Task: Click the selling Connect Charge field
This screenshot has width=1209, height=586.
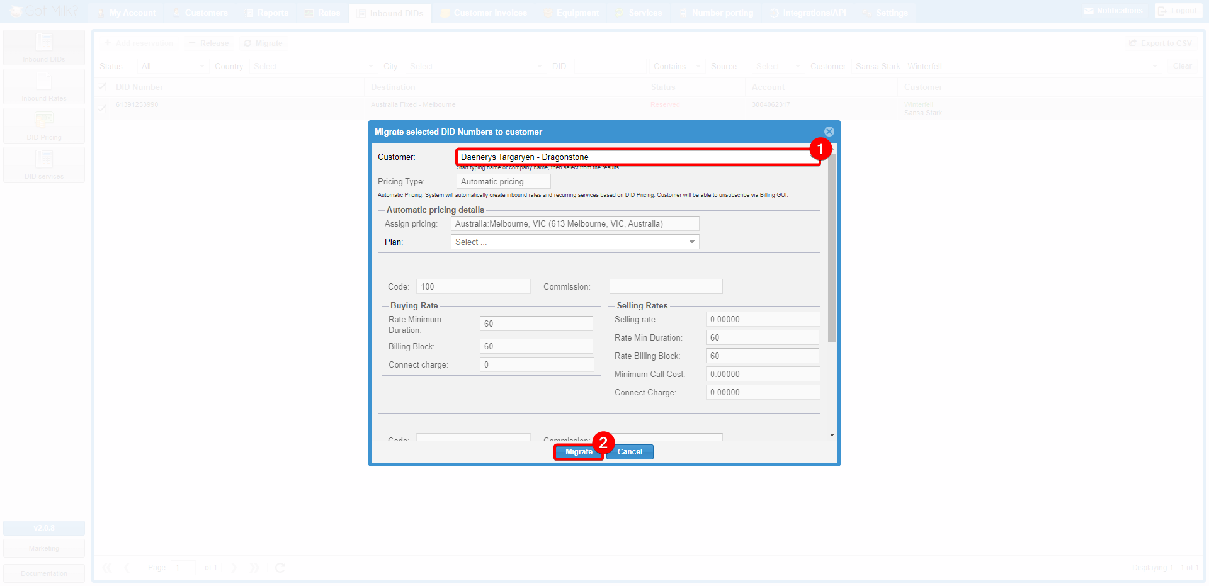Action: coord(763,392)
